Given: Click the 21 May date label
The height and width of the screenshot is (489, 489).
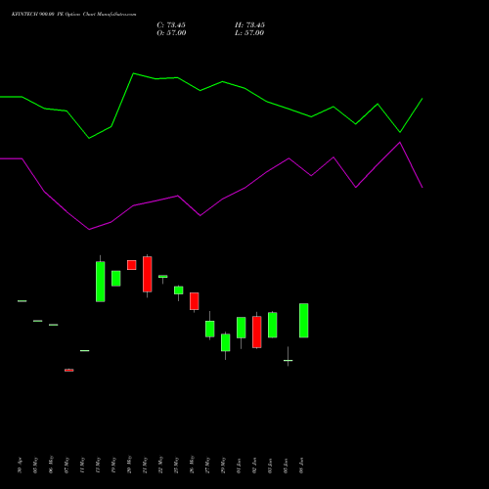Looking at the screenshot, I should [145, 465].
